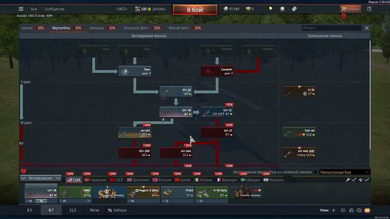Select the premium YAH-64 helicopter

[299, 132]
